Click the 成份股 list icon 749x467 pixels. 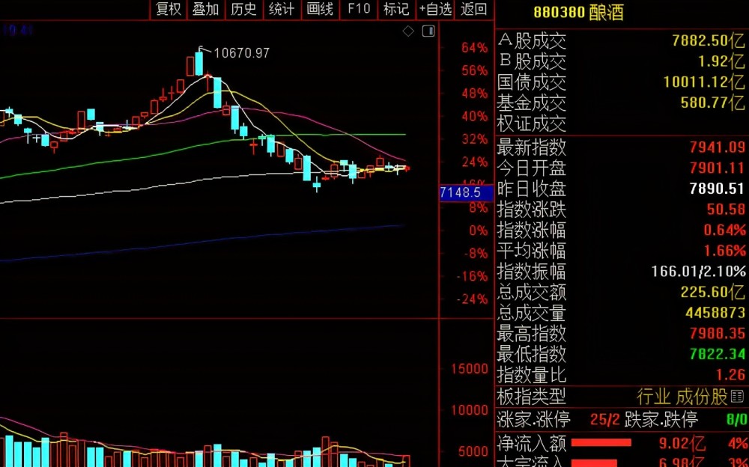pyautogui.click(x=737, y=397)
